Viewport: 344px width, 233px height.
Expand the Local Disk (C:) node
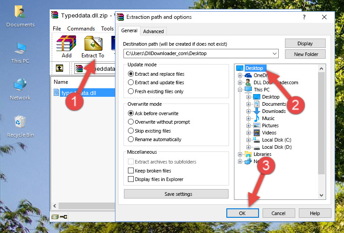click(x=248, y=140)
